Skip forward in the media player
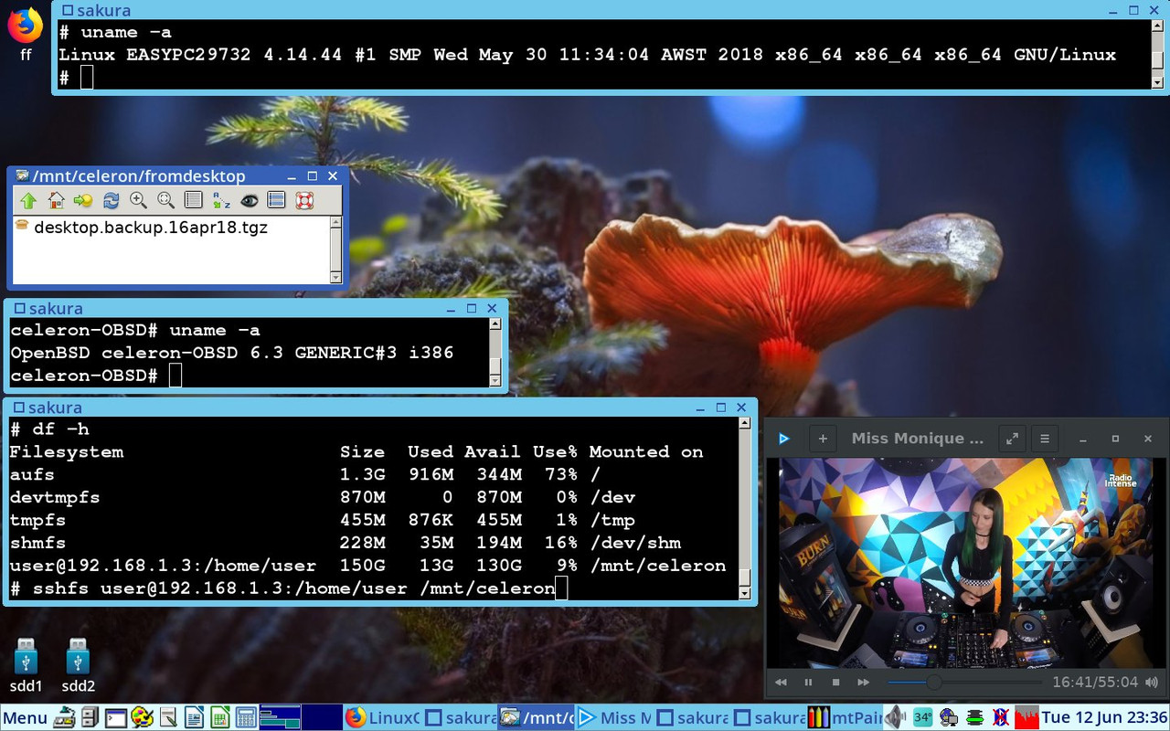The width and height of the screenshot is (1170, 731). 863,683
